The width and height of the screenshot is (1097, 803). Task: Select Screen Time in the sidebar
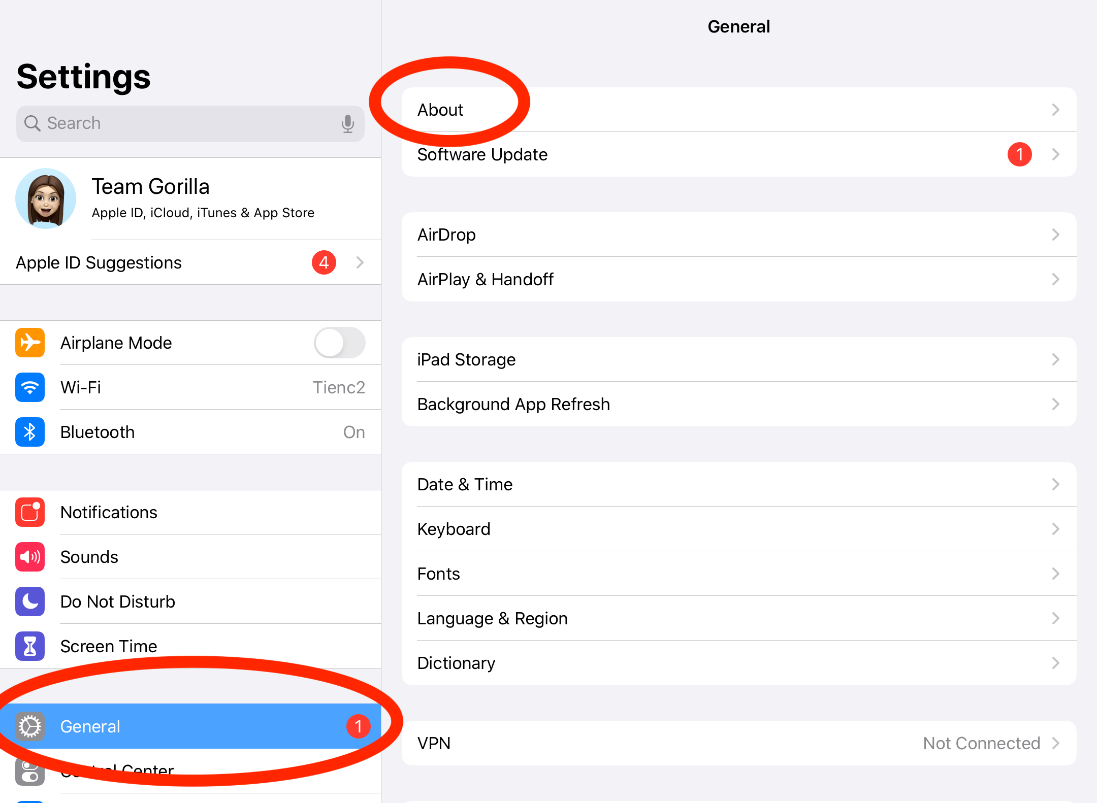pyautogui.click(x=190, y=646)
